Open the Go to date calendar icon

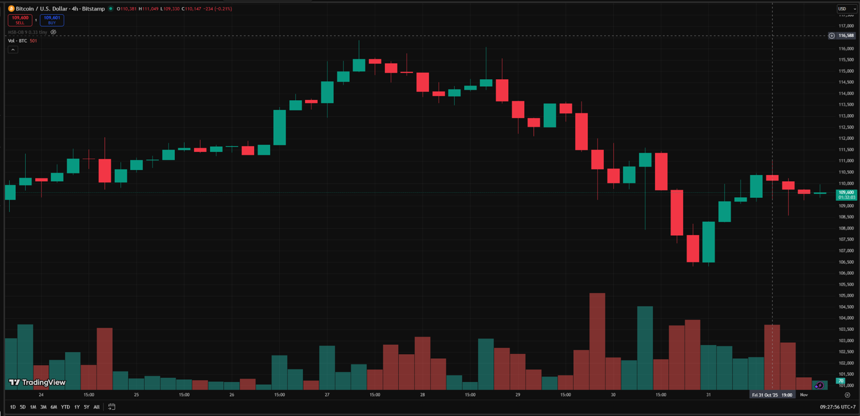click(x=111, y=407)
